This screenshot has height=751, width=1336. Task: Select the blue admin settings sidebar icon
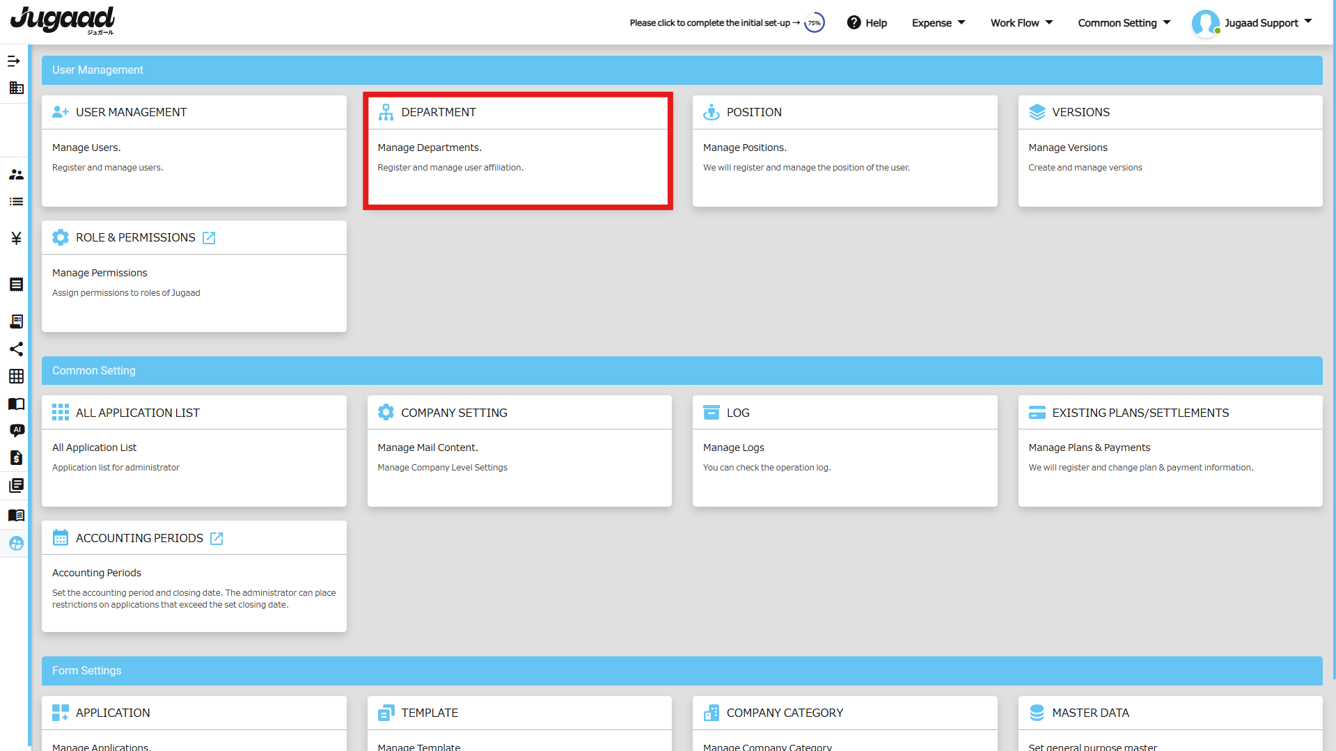[x=16, y=544]
